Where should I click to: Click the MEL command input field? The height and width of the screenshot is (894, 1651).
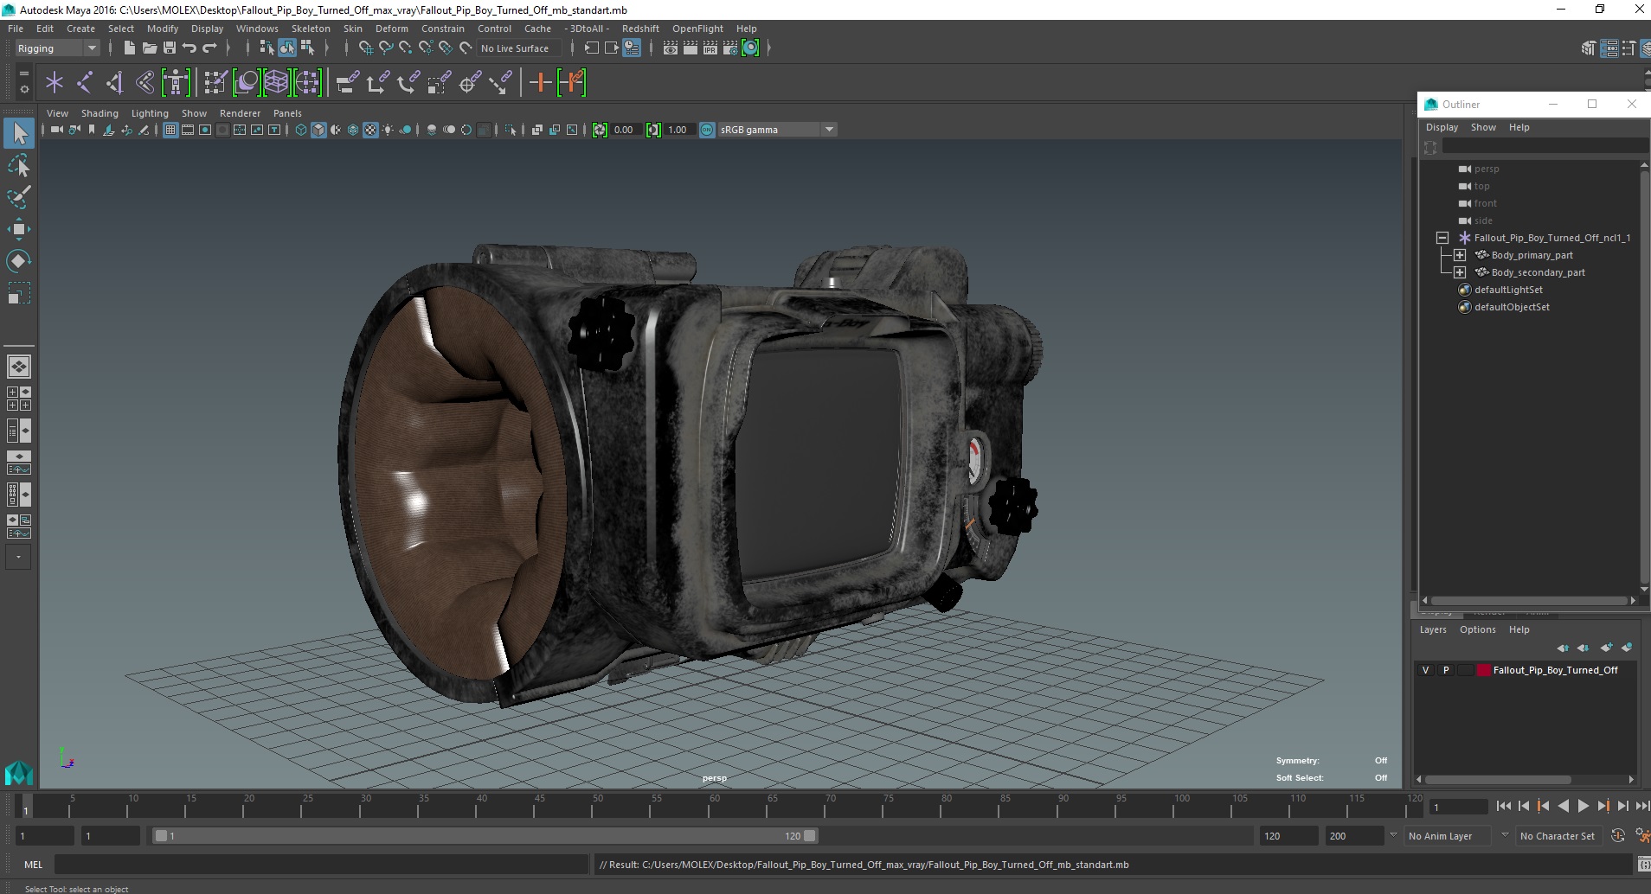tap(322, 865)
